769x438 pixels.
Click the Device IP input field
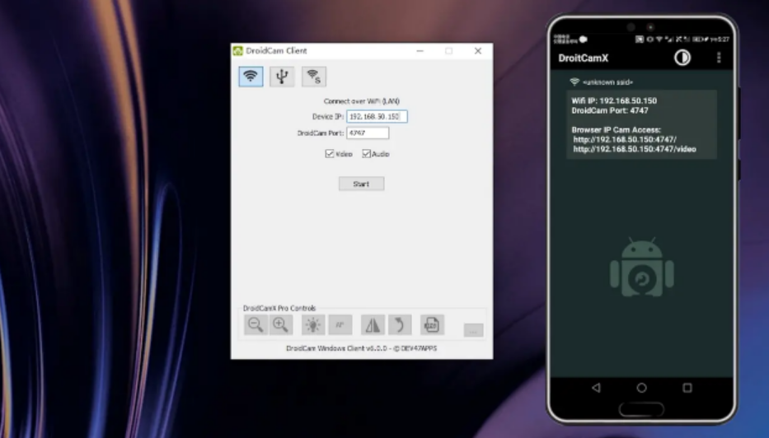[x=377, y=117]
